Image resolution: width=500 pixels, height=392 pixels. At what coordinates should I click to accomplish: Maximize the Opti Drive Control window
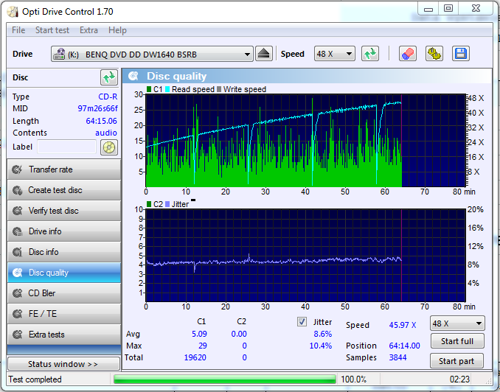pos(448,9)
